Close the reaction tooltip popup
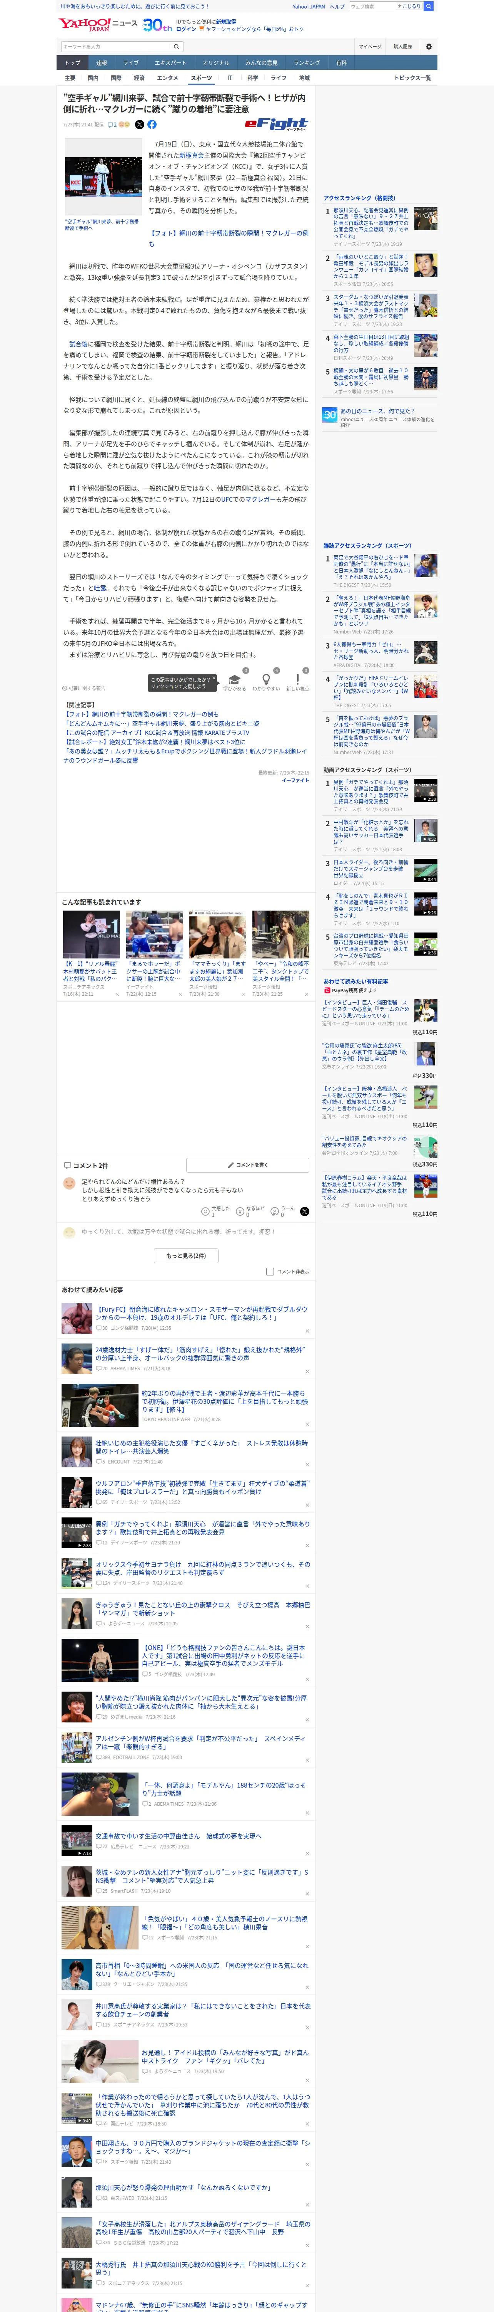 (214, 679)
